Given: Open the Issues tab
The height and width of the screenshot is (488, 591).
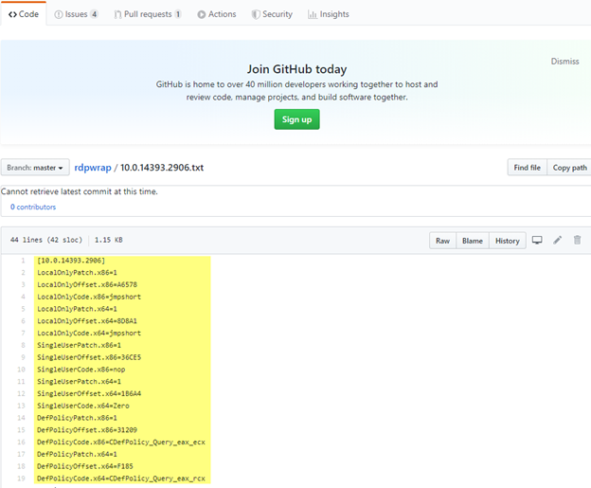Looking at the screenshot, I should click(x=77, y=14).
